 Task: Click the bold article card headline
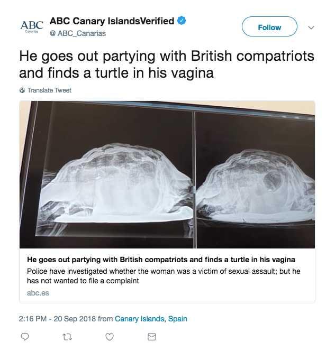(x=161, y=260)
